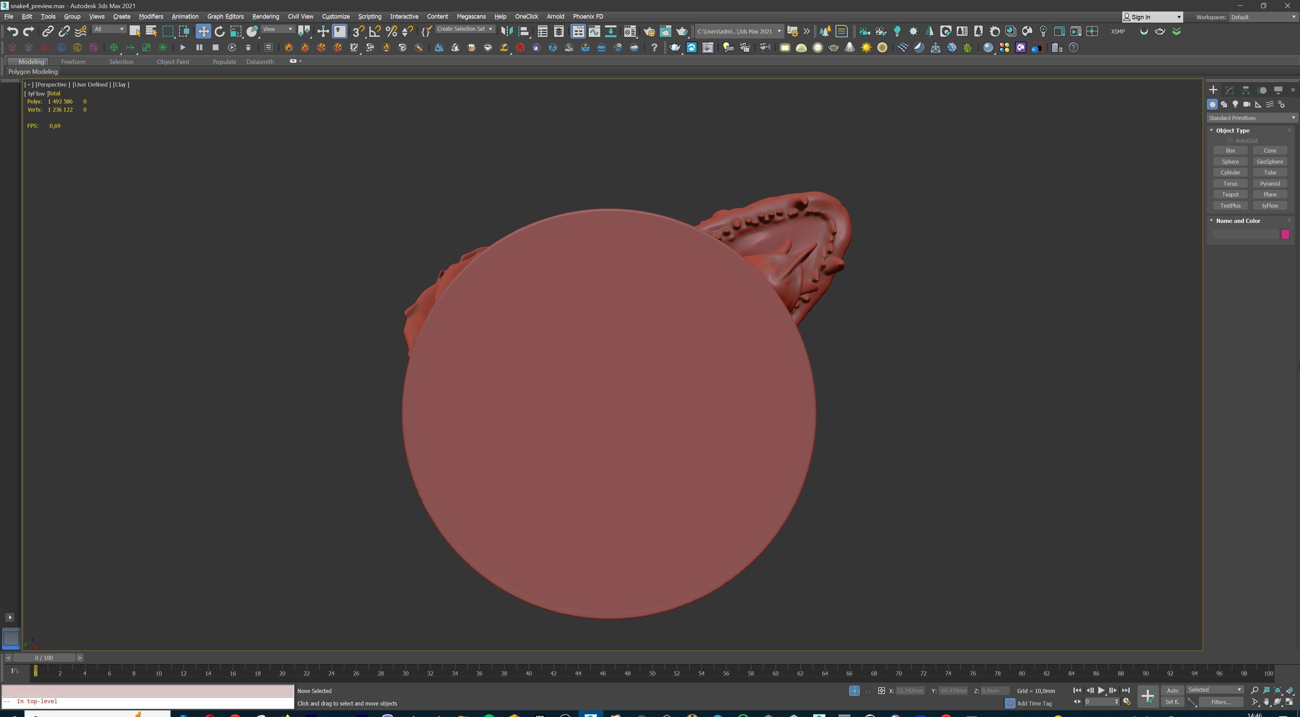Click the Teapot primitive button
The image size is (1300, 717).
tap(1230, 194)
